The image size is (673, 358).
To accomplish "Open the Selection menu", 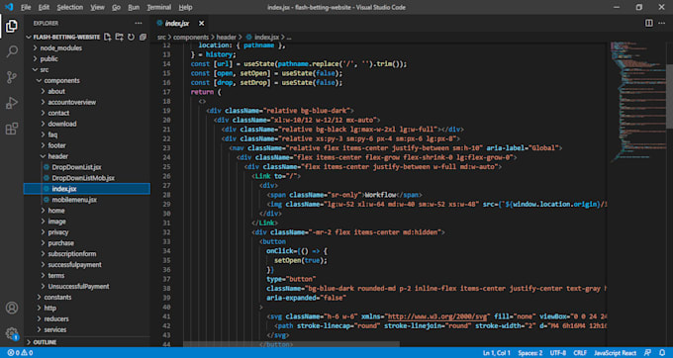I will point(70,7).
